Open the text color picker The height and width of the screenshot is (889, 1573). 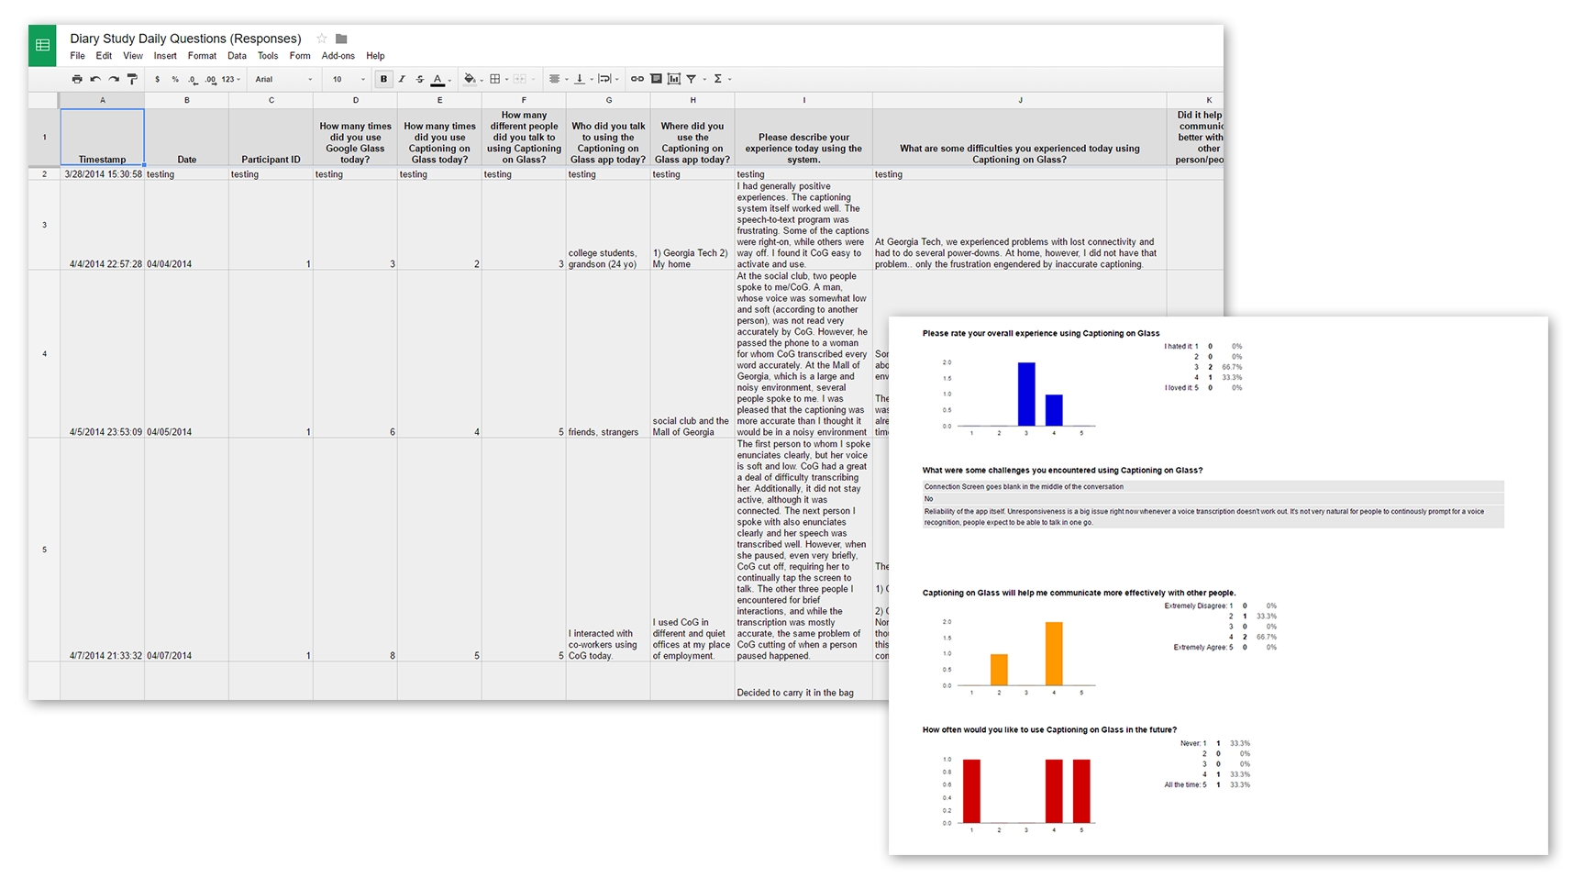[x=440, y=79]
